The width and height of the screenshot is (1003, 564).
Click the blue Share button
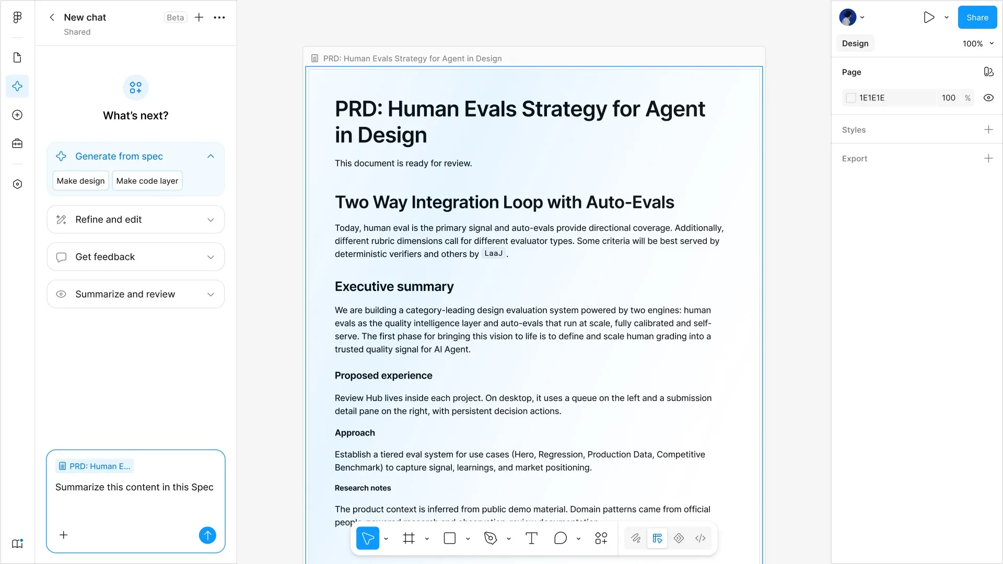coord(977,17)
